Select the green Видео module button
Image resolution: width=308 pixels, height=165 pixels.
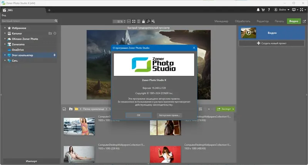pos(294,21)
